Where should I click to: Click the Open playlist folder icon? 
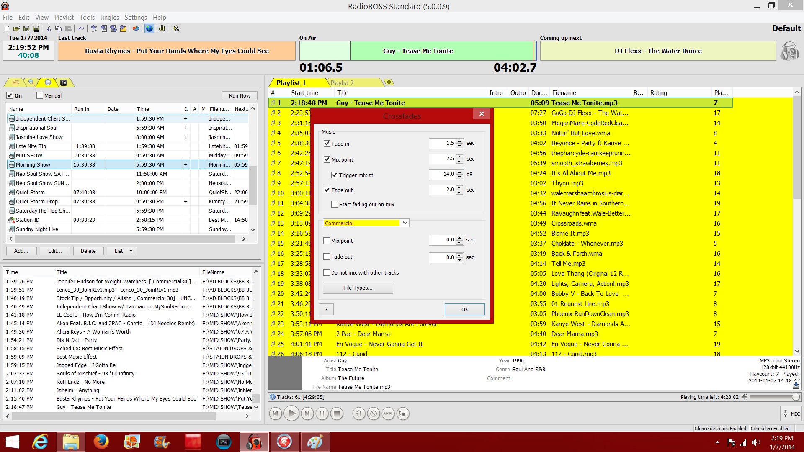point(16,28)
